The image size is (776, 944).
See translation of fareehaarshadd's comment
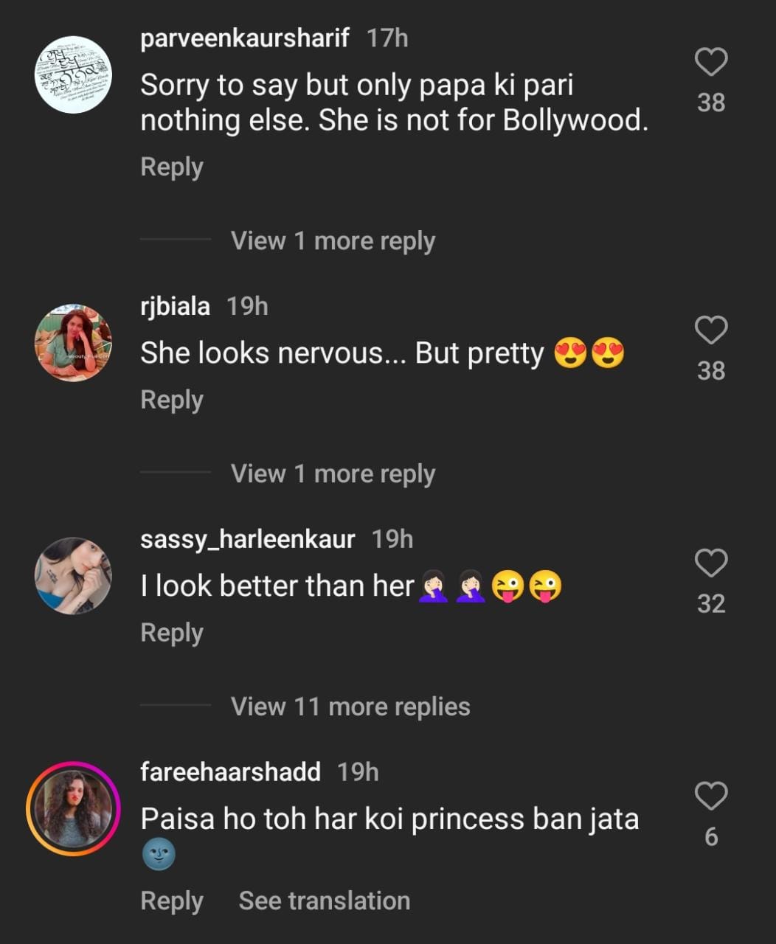tap(324, 901)
